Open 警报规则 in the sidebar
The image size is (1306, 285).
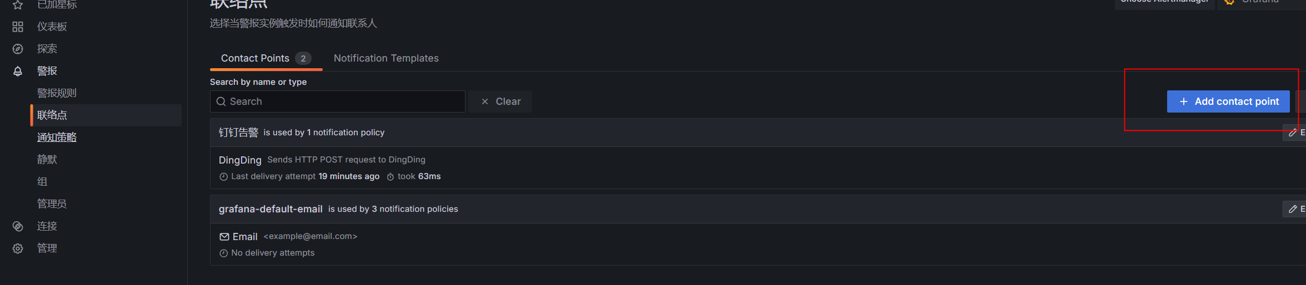click(x=57, y=93)
